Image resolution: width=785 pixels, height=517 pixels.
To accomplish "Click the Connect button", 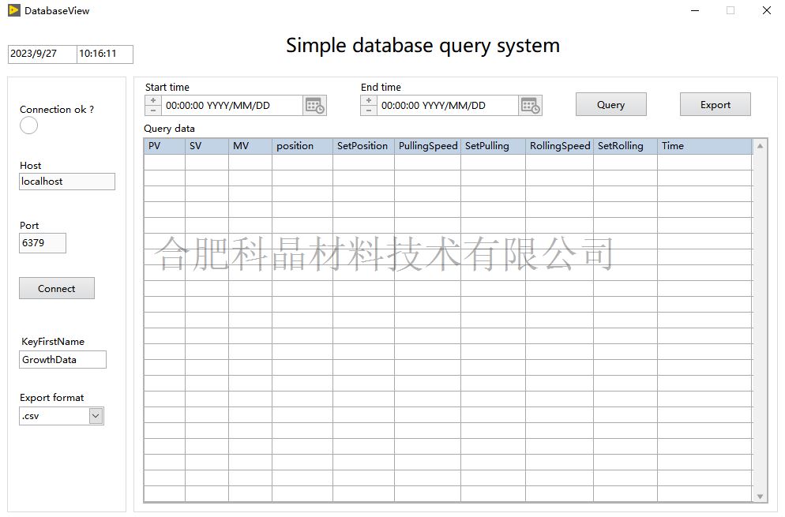I will tap(57, 288).
